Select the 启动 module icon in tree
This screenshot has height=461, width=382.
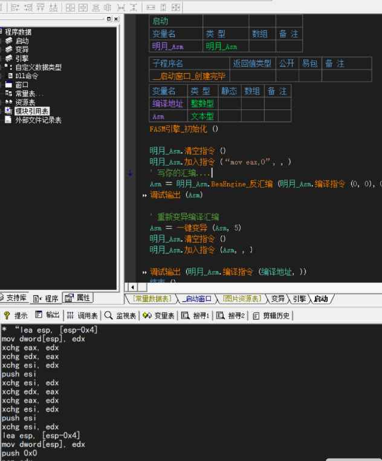pyautogui.click(x=8, y=41)
